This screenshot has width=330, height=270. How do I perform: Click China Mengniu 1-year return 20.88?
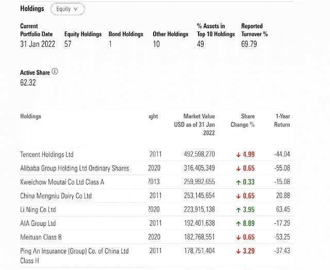pyautogui.click(x=283, y=195)
